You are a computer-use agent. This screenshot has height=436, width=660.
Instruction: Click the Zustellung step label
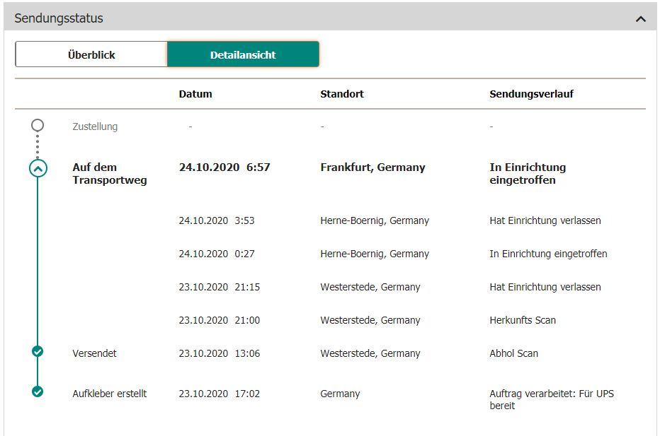pyautogui.click(x=95, y=127)
